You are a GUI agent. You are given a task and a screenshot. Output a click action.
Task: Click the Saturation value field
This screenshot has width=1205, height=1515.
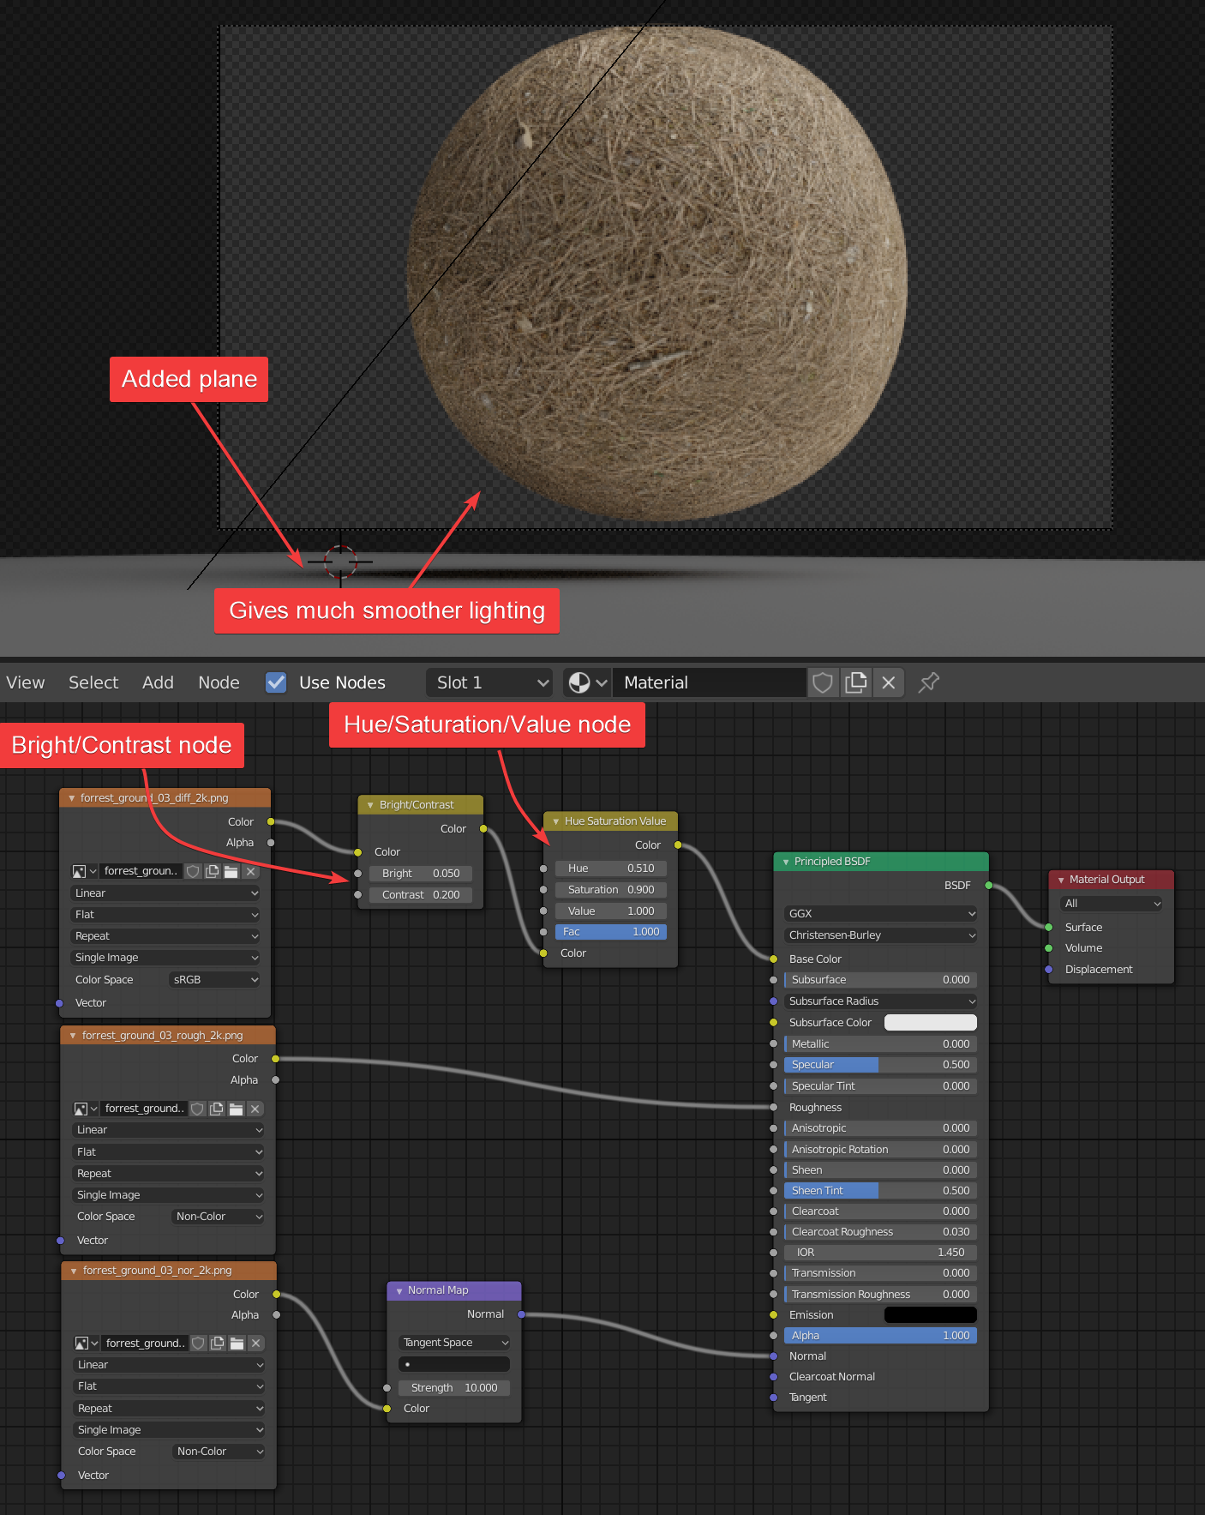(x=611, y=890)
